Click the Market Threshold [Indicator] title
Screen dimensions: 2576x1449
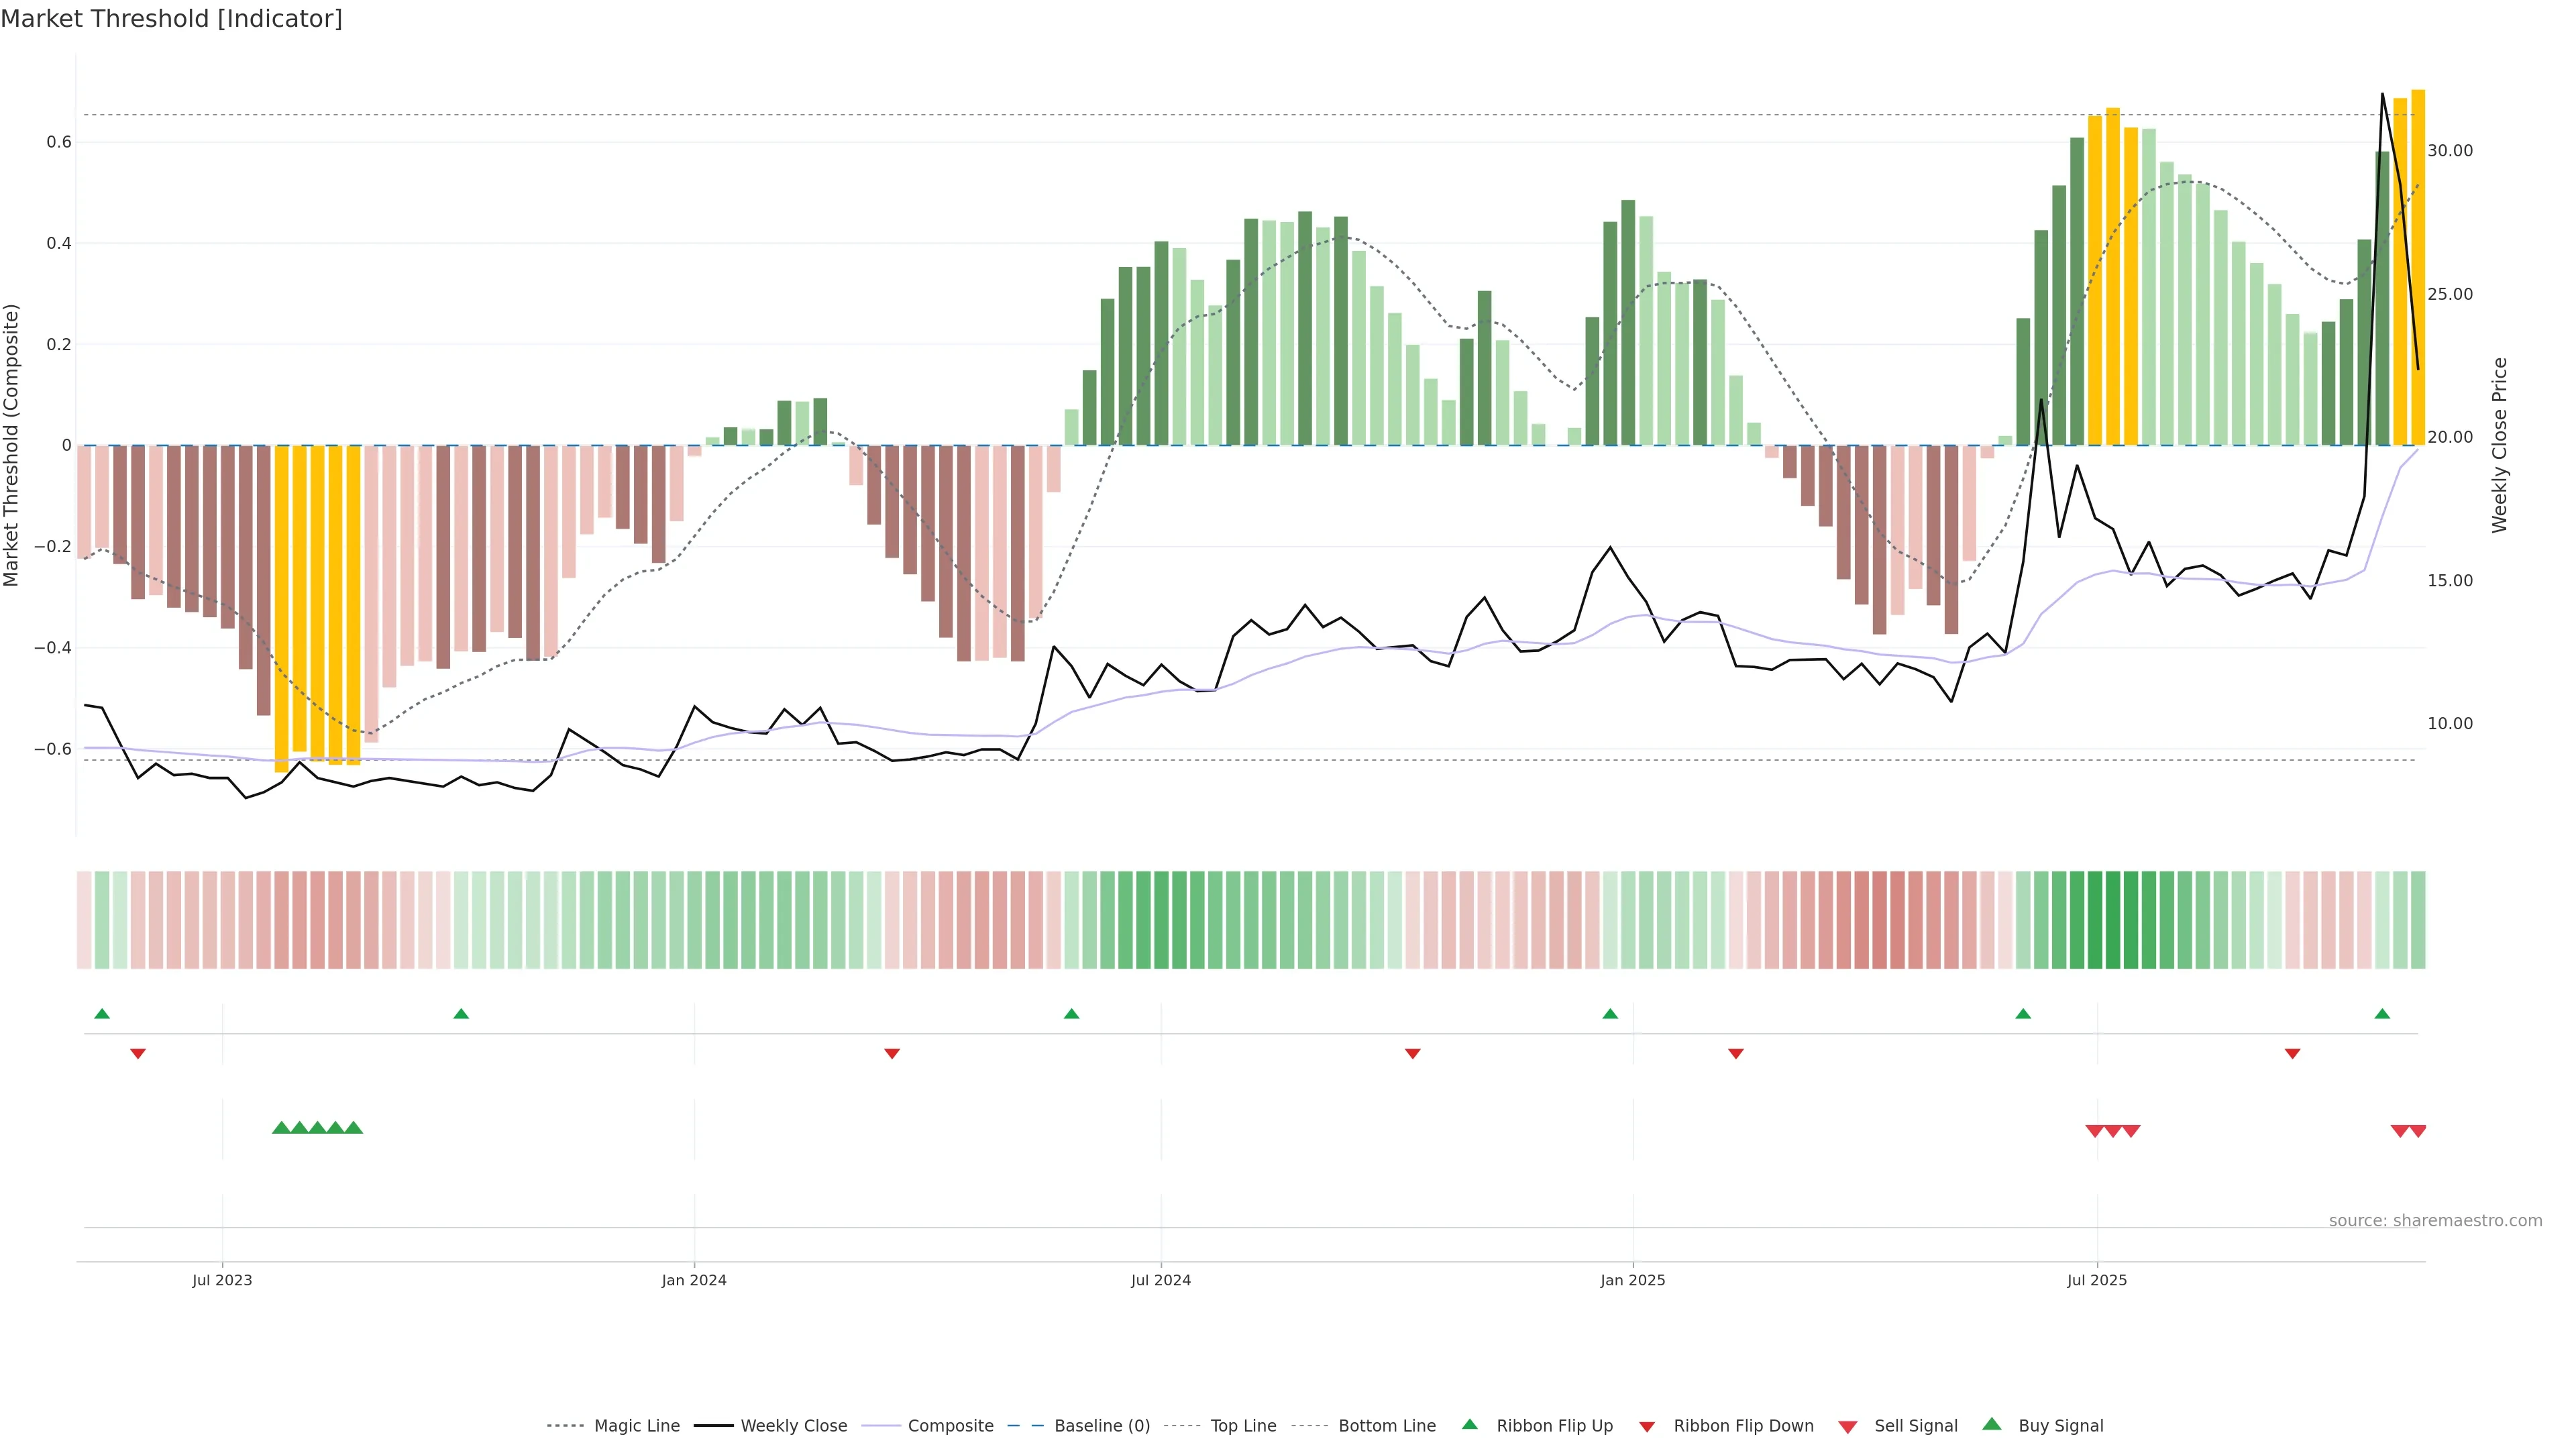[171, 19]
